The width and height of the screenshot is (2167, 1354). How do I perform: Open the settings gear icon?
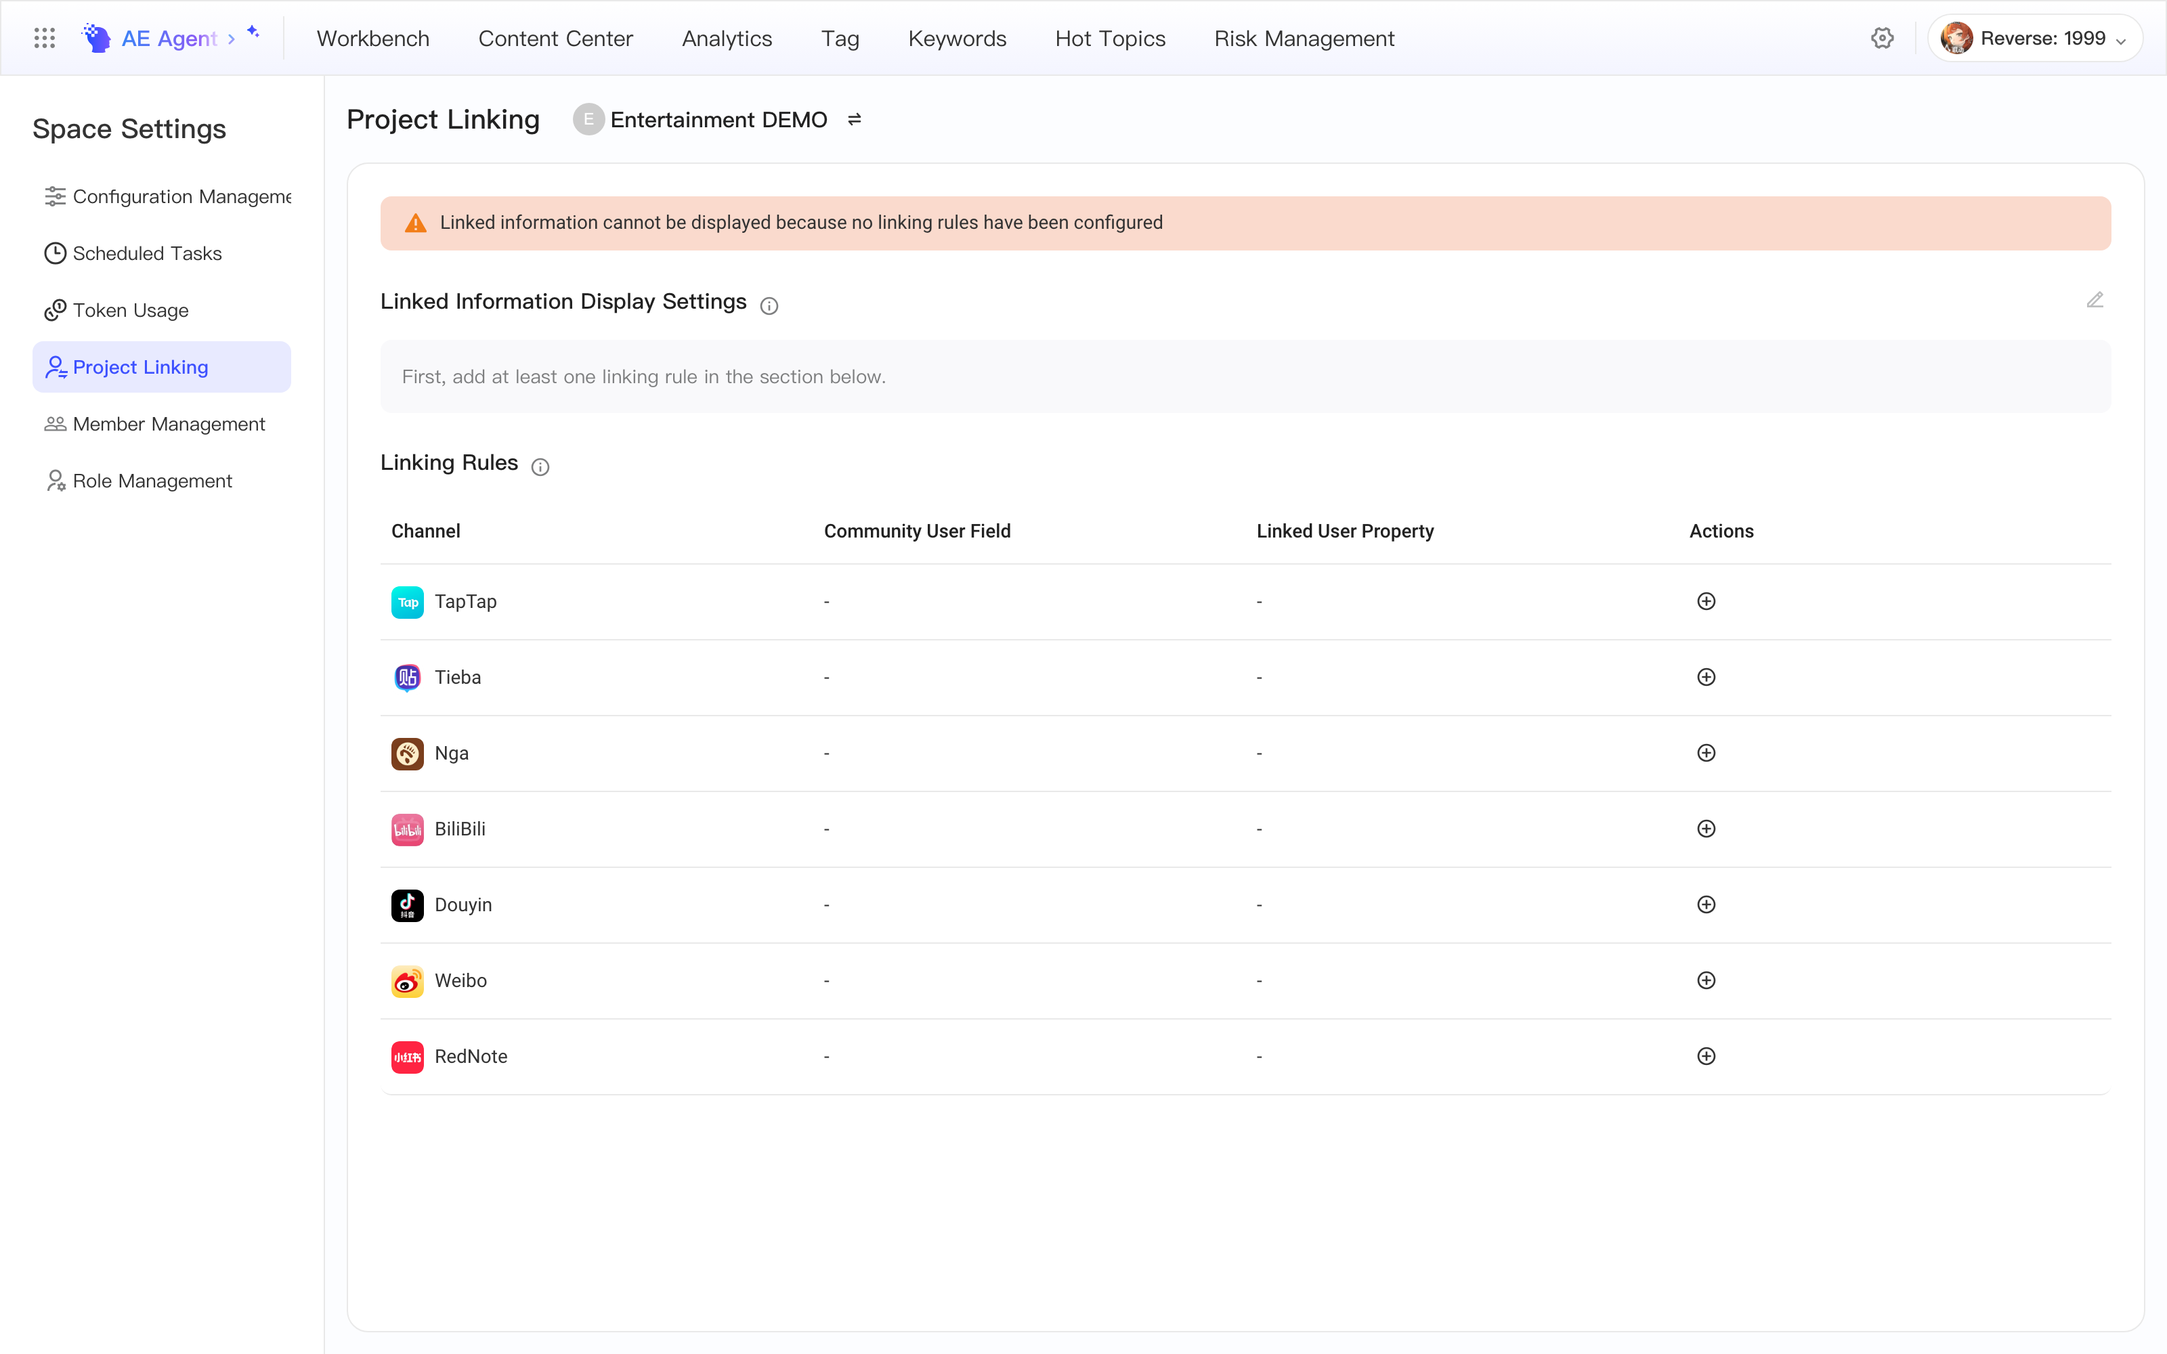tap(1883, 39)
